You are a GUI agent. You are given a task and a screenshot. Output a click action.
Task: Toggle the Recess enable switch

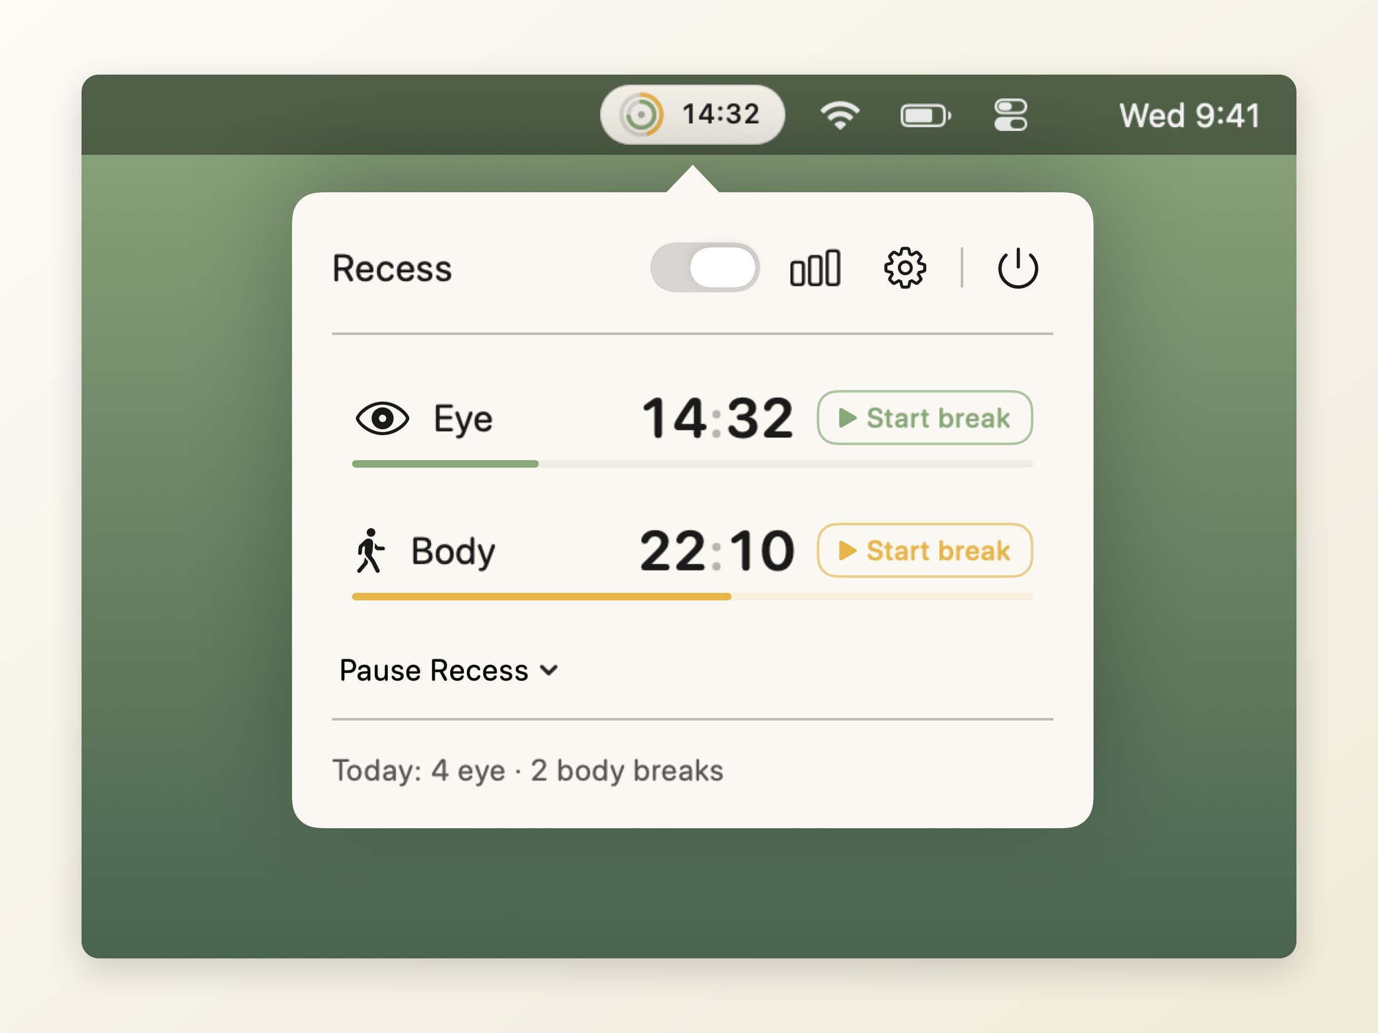(705, 268)
